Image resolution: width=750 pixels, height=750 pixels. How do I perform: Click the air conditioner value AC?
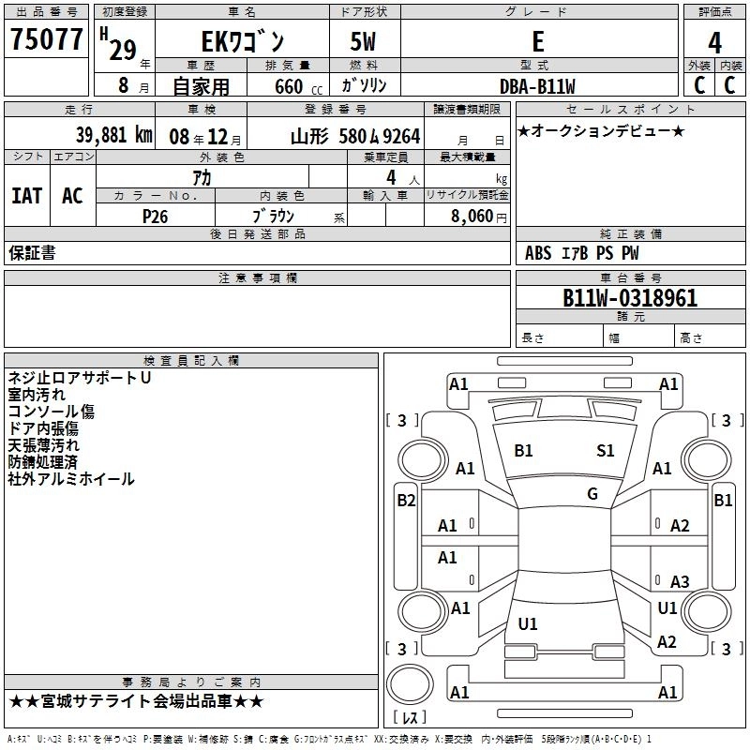pyautogui.click(x=72, y=196)
